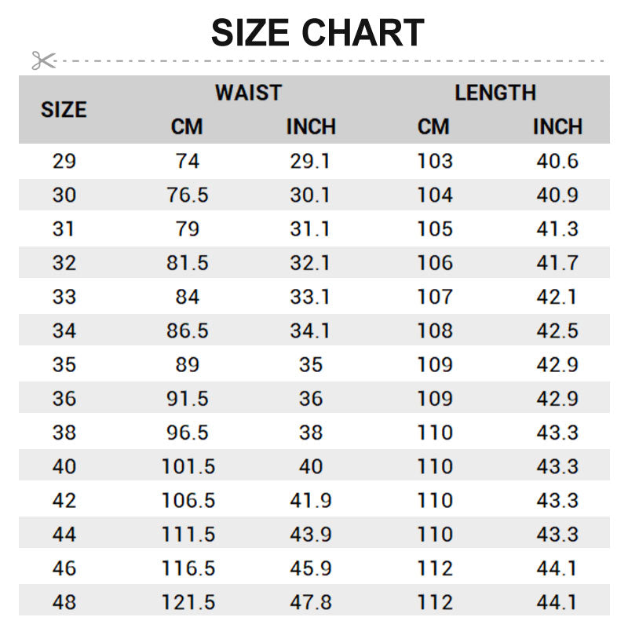Click the 33.1 waist inch value
This screenshot has width=628, height=628.
point(310,297)
